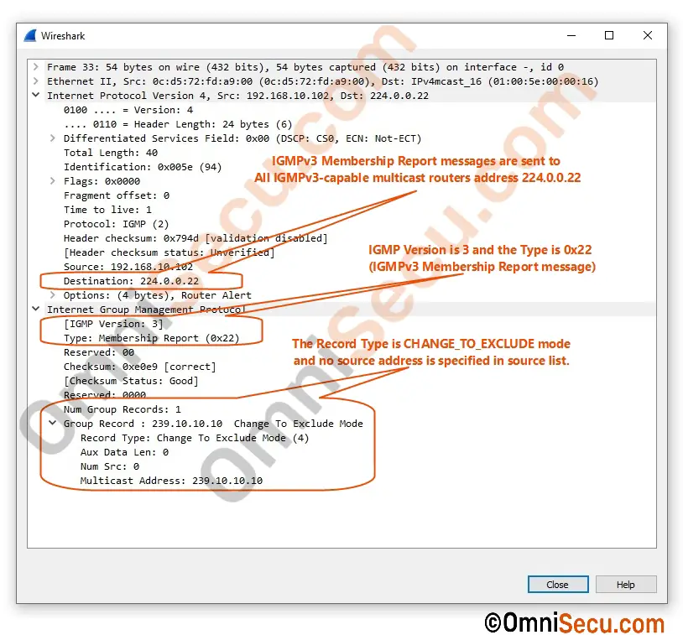Select 'Num Group Records: 1' row
This screenshot has height=635, width=683.
[x=122, y=409]
